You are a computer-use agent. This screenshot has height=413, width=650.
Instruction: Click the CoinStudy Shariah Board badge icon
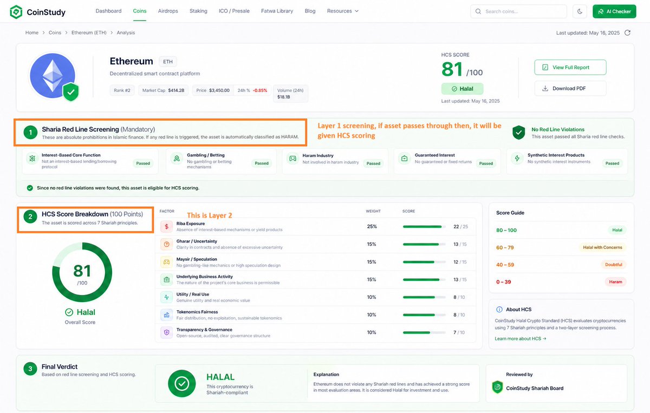497,388
